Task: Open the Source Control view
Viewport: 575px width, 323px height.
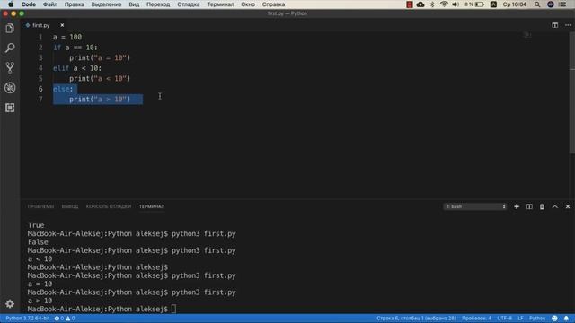Action: pyautogui.click(x=10, y=67)
